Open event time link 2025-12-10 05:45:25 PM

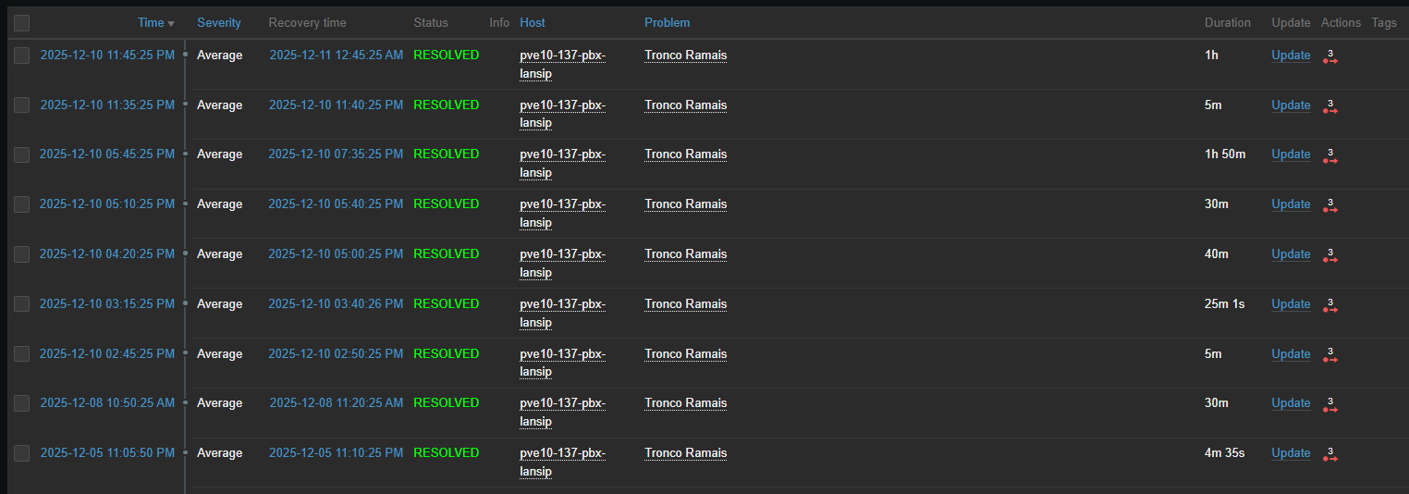click(107, 154)
